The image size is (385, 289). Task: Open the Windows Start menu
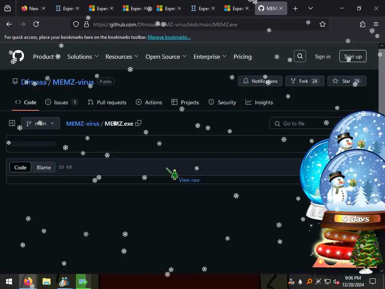(x=9, y=281)
